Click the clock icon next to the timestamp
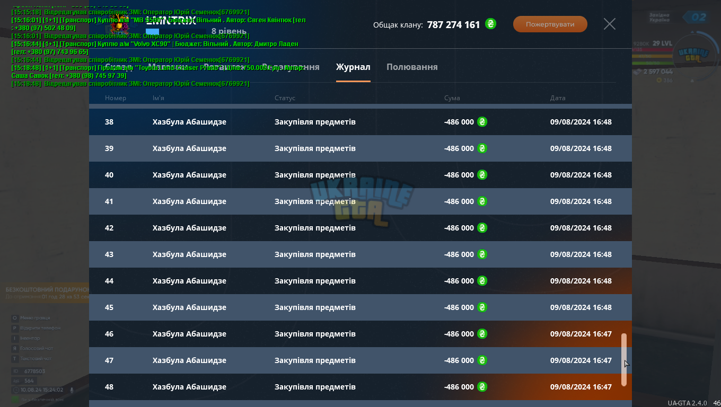Screen dimensions: 721x407 pos(15,390)
